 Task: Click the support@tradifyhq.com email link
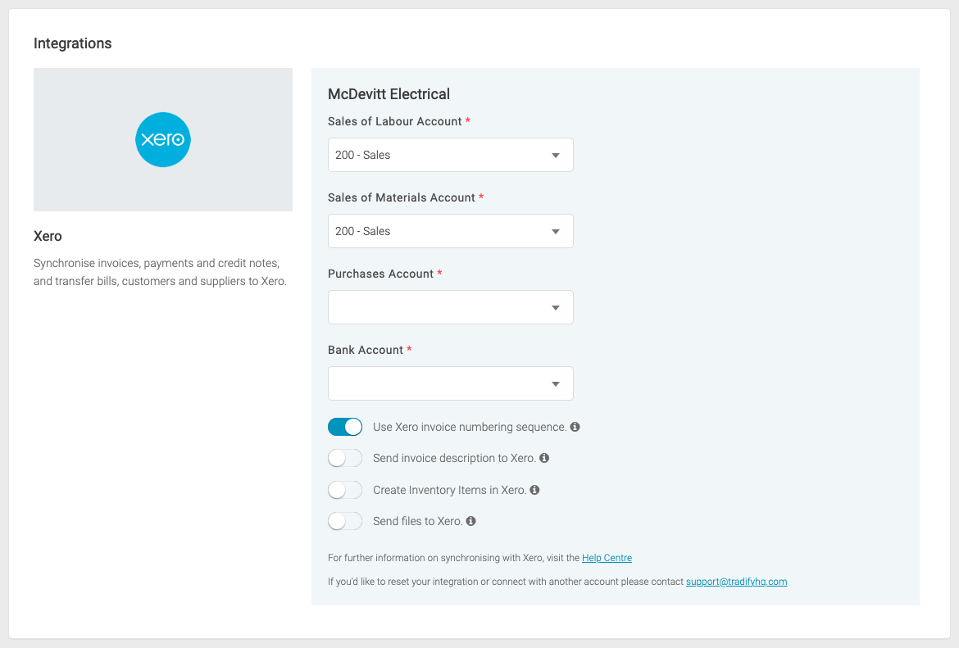[x=736, y=582]
